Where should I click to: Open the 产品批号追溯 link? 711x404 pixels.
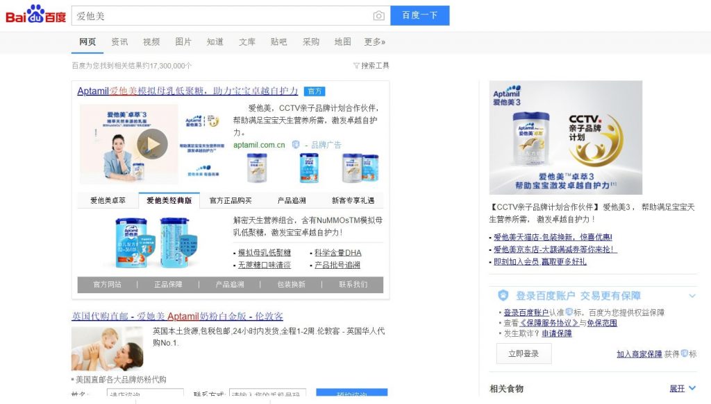pos(337,265)
